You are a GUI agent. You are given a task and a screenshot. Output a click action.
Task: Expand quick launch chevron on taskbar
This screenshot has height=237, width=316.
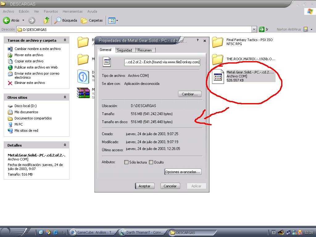pyautogui.click(x=63, y=232)
